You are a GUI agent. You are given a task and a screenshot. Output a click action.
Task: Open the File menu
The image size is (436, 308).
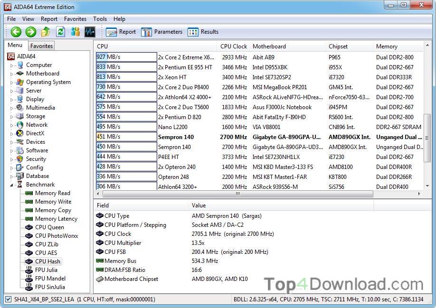[x=11, y=19]
